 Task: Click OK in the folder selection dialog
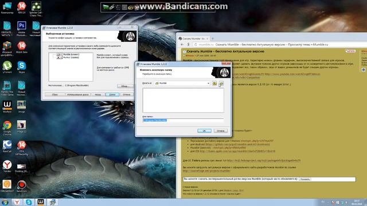(204, 131)
